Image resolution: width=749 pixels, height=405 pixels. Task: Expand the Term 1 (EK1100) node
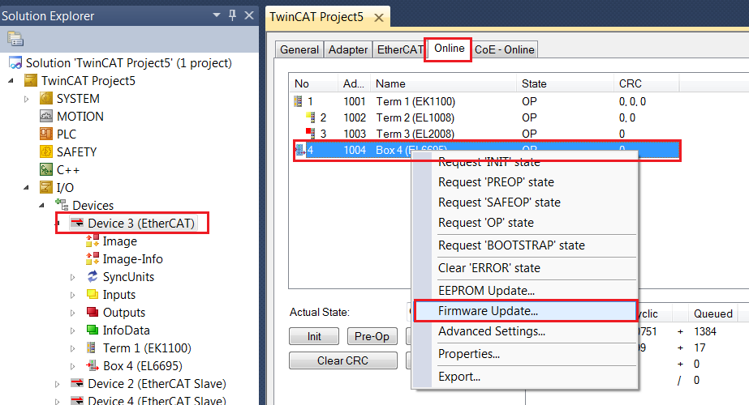click(x=72, y=348)
